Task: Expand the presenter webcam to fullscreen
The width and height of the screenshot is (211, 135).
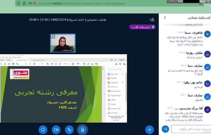Action: coord(53,36)
